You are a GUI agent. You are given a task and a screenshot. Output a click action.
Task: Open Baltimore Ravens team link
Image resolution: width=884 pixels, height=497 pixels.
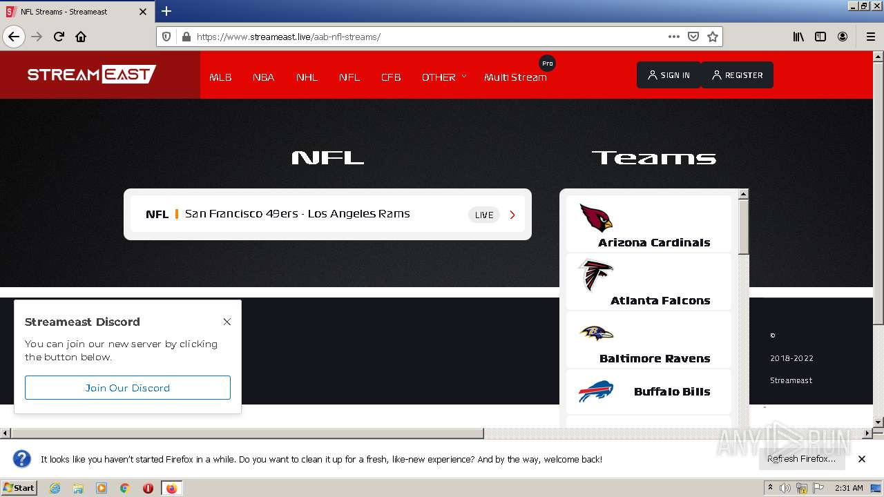655,359
